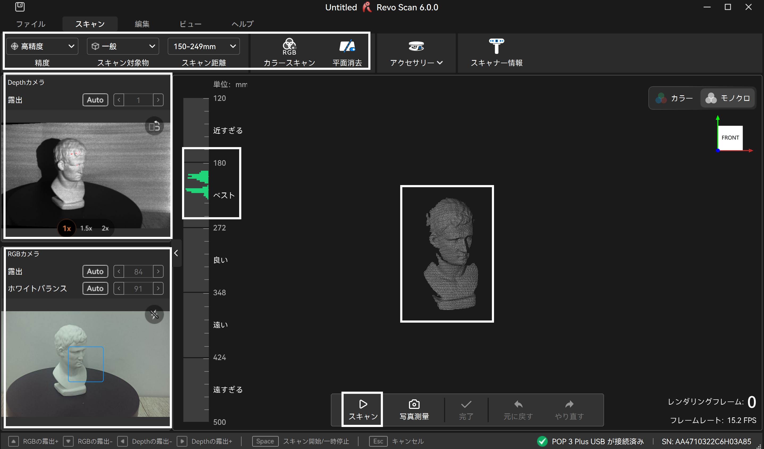Click the RGB camera flash-off icon

154,314
